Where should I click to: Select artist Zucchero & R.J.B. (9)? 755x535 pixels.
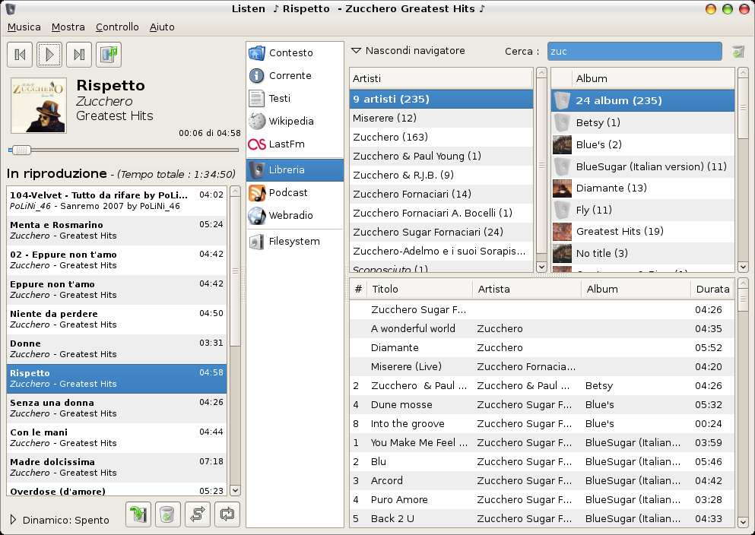(x=441, y=175)
